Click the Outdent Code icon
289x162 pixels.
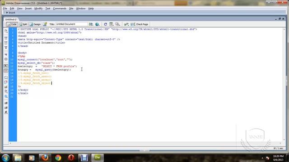point(6,108)
